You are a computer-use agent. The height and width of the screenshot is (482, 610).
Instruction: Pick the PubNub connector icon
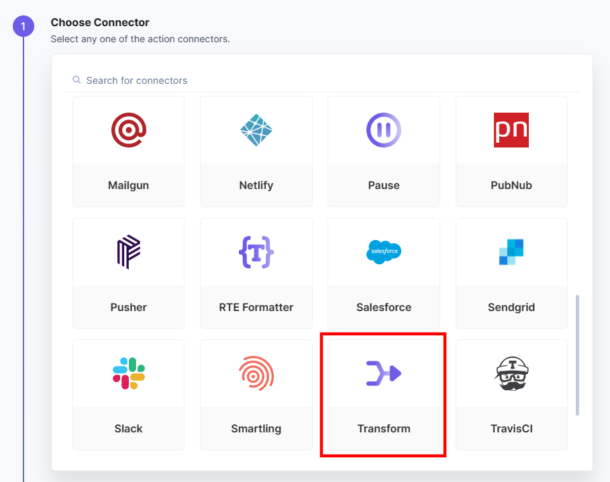[511, 130]
